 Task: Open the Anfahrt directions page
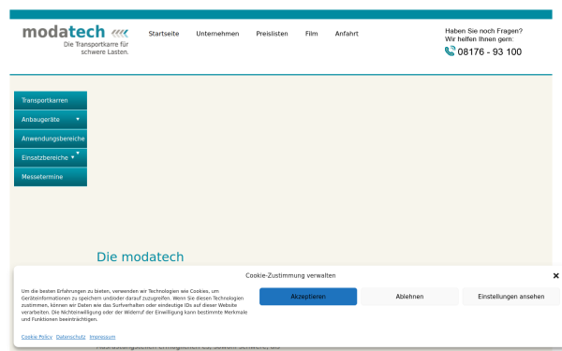(x=347, y=34)
